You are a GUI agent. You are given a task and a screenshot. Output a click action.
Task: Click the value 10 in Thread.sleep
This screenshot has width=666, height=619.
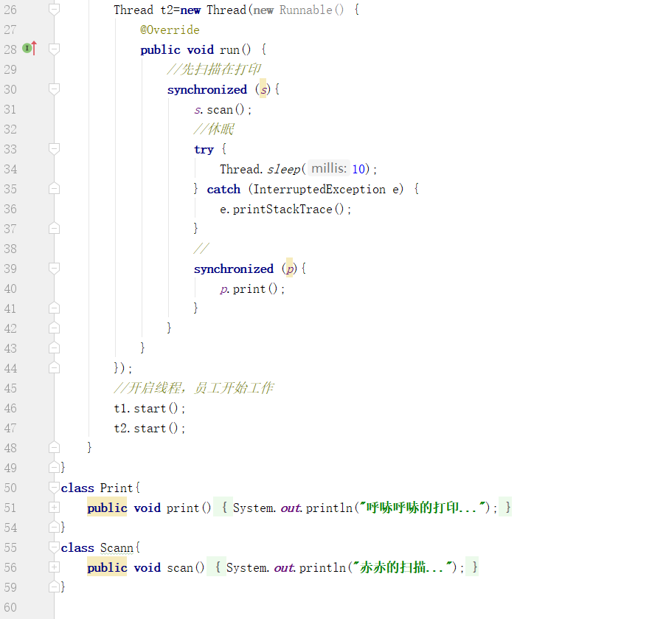click(358, 169)
